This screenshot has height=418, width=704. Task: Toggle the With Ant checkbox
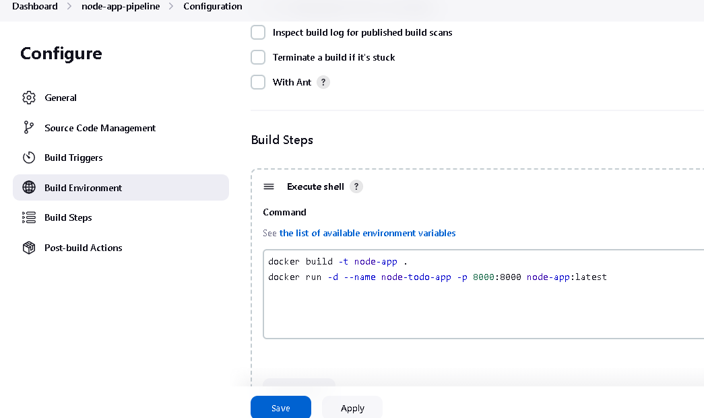(258, 82)
